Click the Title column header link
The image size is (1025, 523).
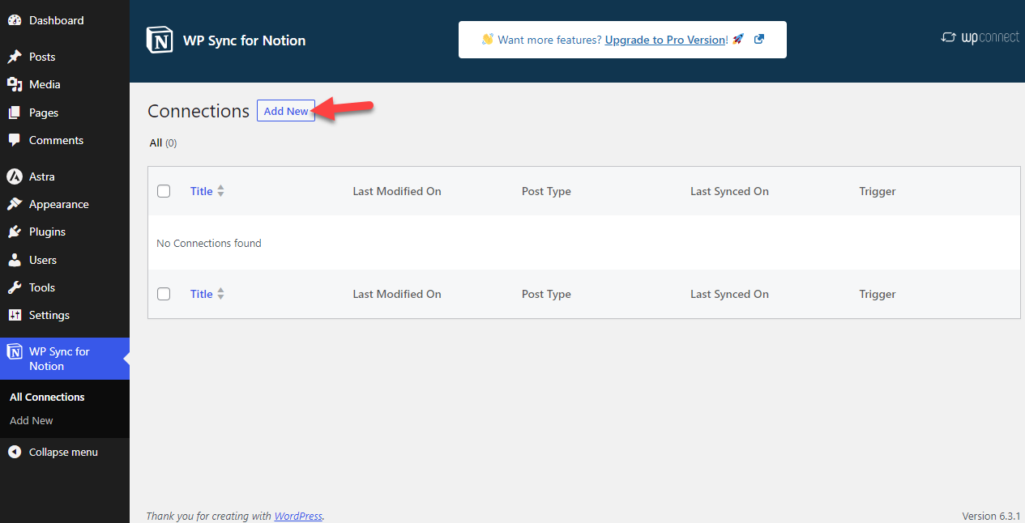coord(202,191)
